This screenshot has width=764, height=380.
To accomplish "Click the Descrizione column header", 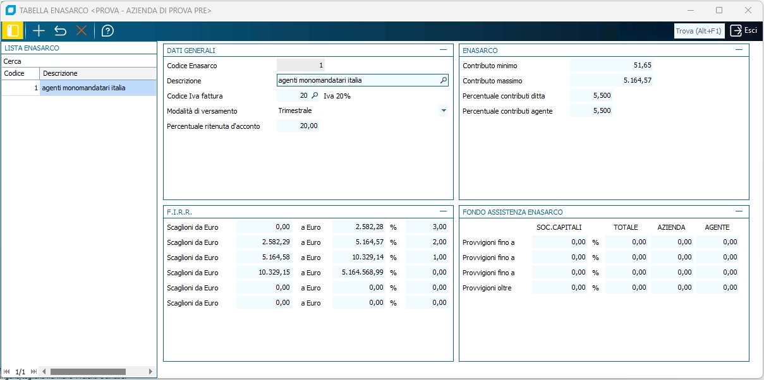I will click(97, 73).
